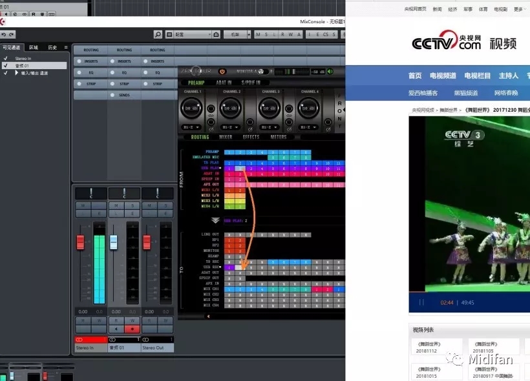This screenshot has height=381, width=530.
Task: Open 电视频道 link on CCTV page
Action: click(443, 76)
